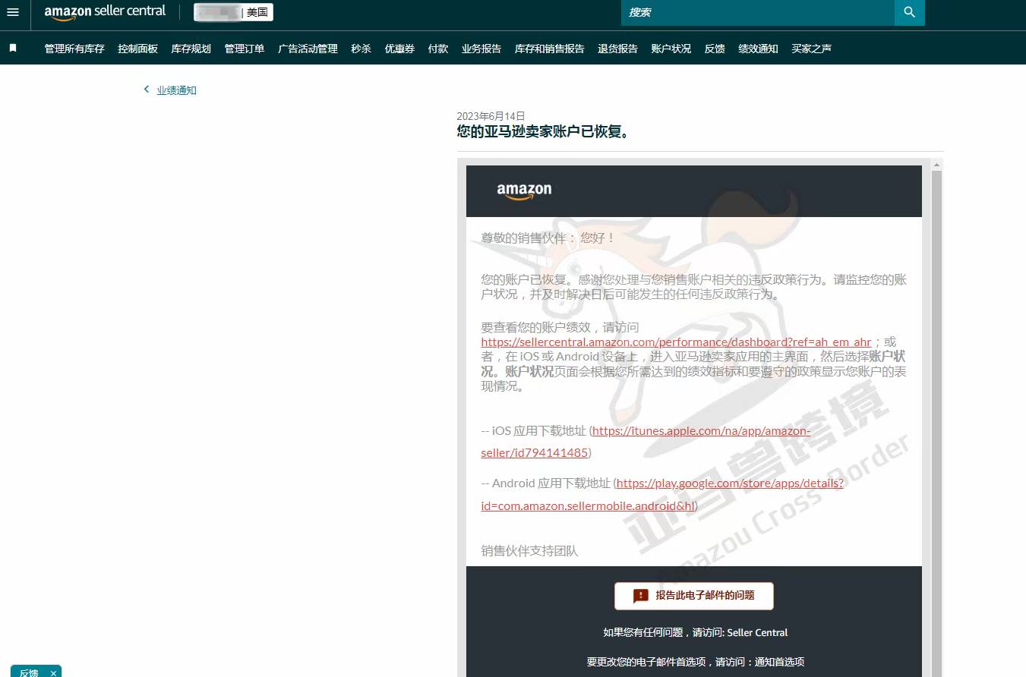Open the Android play.google.com app link
The width and height of the screenshot is (1026, 677).
pyautogui.click(x=662, y=494)
